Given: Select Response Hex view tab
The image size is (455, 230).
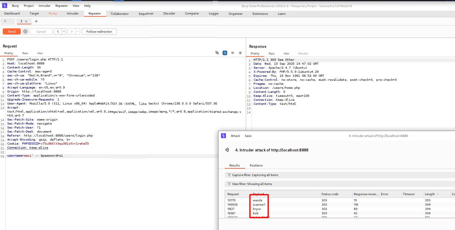Looking at the screenshot, I should [286, 54].
